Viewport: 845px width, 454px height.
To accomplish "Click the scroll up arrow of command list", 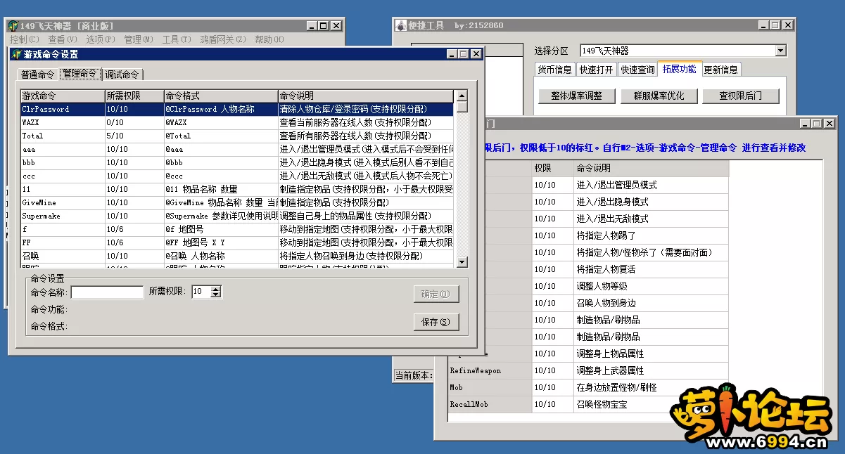I will (462, 96).
